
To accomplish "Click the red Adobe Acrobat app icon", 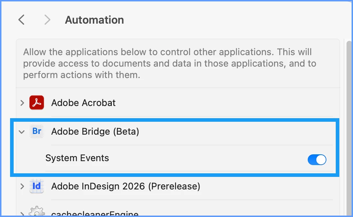I will coord(37,103).
